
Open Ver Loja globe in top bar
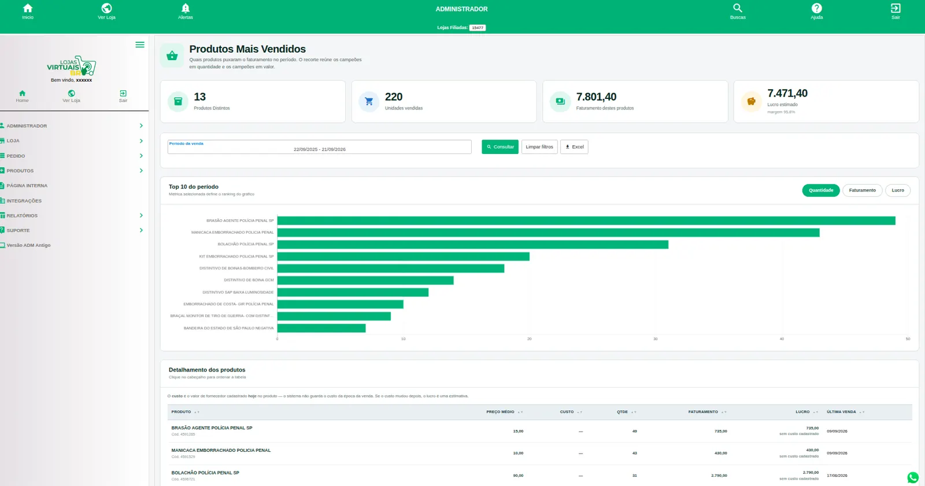point(106,11)
